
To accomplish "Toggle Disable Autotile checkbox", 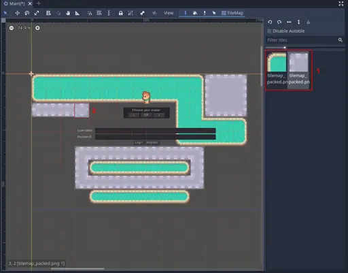I will tap(269, 31).
